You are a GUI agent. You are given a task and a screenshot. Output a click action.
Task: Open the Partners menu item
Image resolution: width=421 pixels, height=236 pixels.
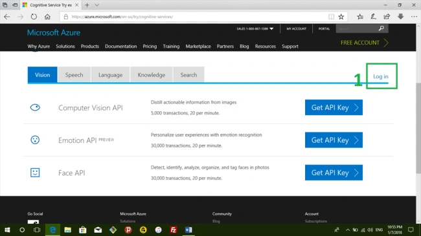coord(225,47)
